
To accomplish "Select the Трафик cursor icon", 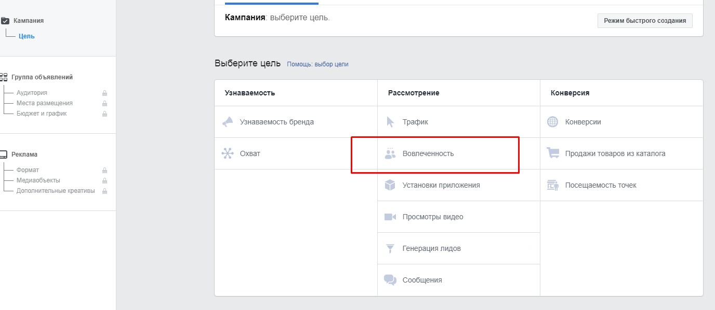I will (390, 122).
